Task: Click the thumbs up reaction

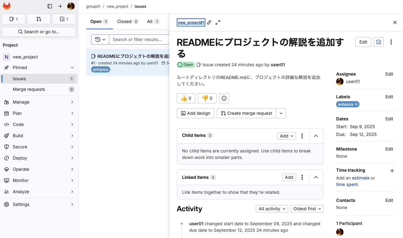Action: [186, 98]
